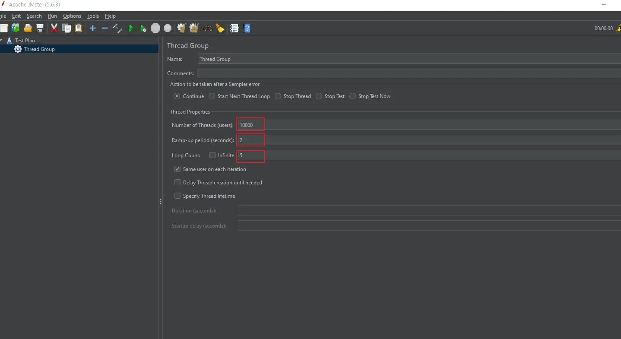Open the Tools menu
Image resolution: width=621 pixels, height=339 pixels.
[x=93, y=16]
